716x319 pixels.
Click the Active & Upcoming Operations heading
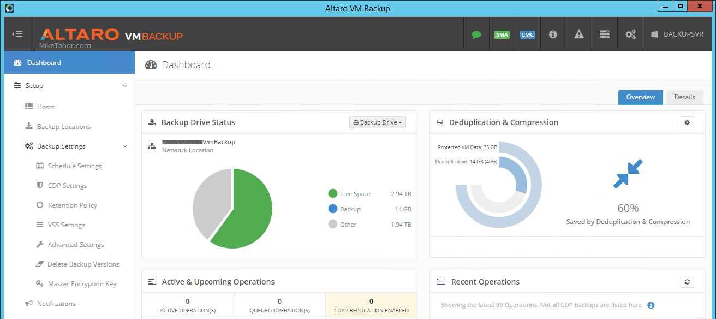point(218,282)
